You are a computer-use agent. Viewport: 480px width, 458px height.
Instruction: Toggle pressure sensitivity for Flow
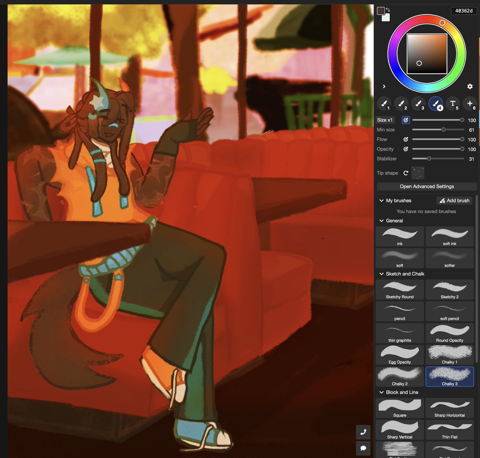[x=406, y=139]
